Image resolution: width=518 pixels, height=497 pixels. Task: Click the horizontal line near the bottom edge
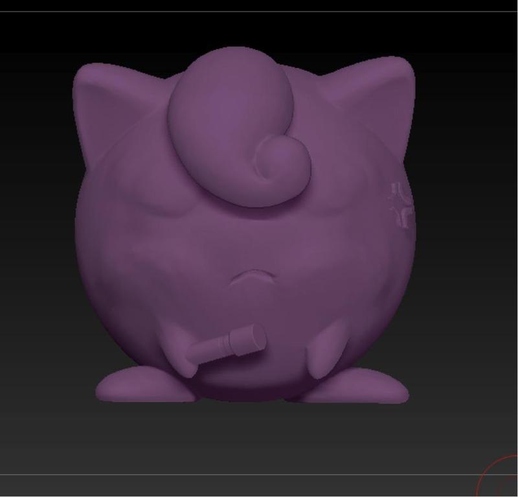[x=259, y=475]
